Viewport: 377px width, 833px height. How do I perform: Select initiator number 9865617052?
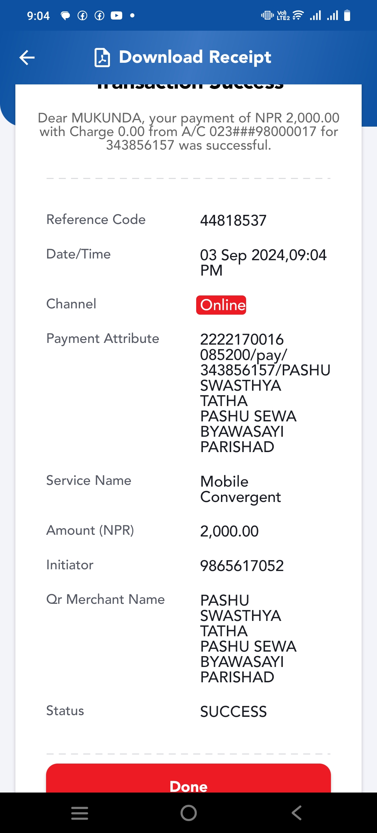pos(242,566)
